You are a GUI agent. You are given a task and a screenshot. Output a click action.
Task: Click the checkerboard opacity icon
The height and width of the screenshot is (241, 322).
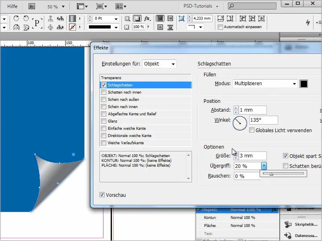click(127, 27)
